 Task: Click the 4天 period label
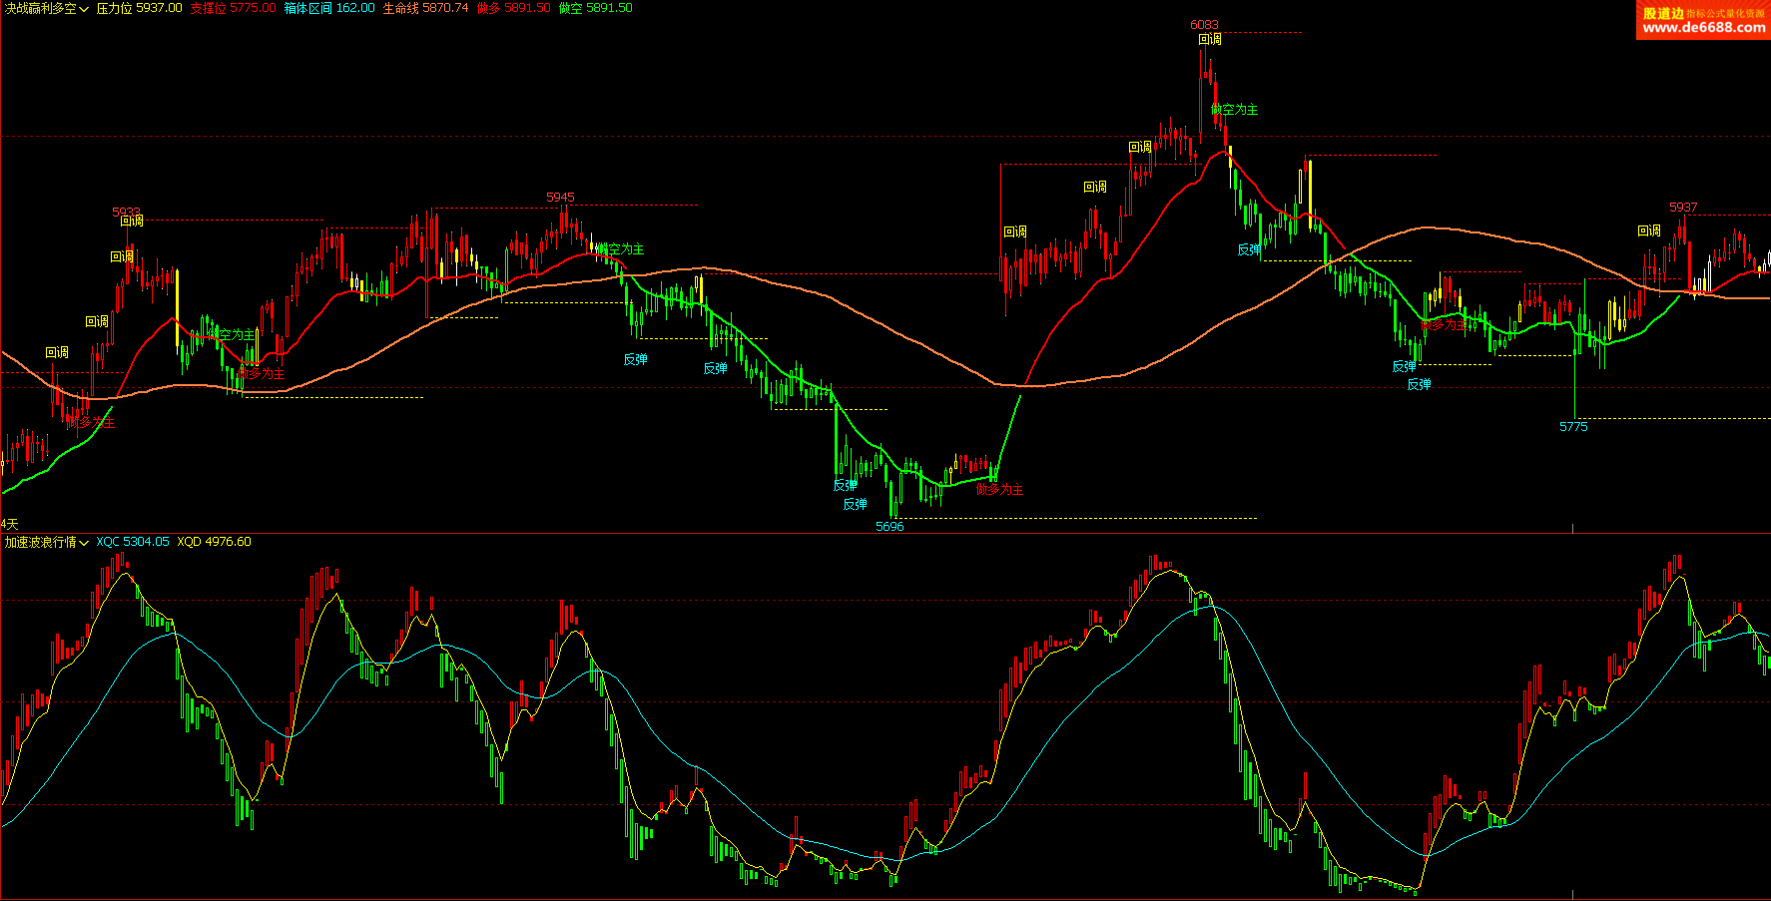(x=10, y=524)
